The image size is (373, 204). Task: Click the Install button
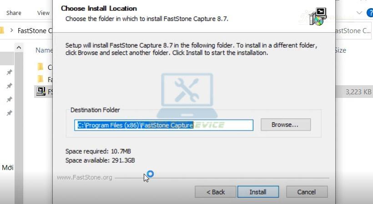click(258, 192)
